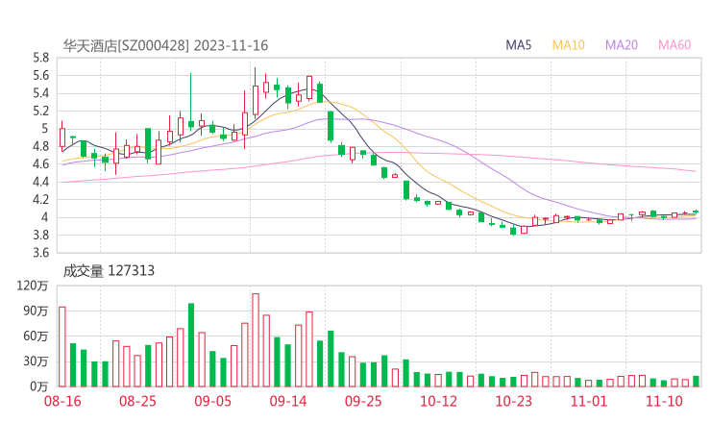This screenshot has width=711, height=423.
Task: Click the 5.8 price axis value
Action: pyautogui.click(x=40, y=58)
